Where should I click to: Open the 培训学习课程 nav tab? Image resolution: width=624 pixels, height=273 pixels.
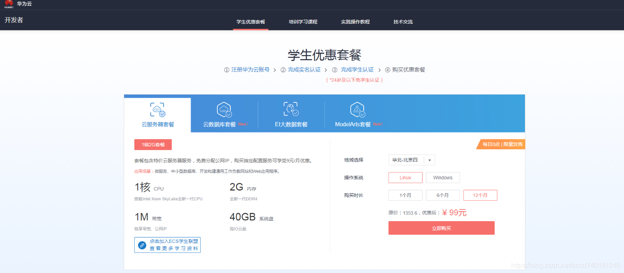pos(303,22)
